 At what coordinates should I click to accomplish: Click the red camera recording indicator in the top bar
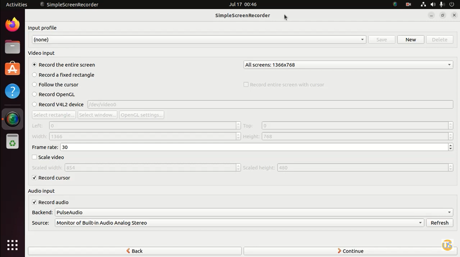pyautogui.click(x=408, y=4)
